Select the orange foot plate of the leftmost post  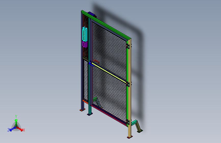(82, 110)
